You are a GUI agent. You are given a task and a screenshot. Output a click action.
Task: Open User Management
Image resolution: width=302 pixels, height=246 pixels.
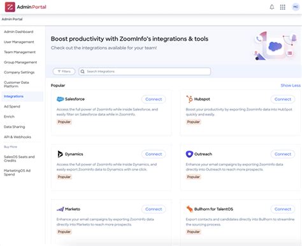pyautogui.click(x=19, y=42)
